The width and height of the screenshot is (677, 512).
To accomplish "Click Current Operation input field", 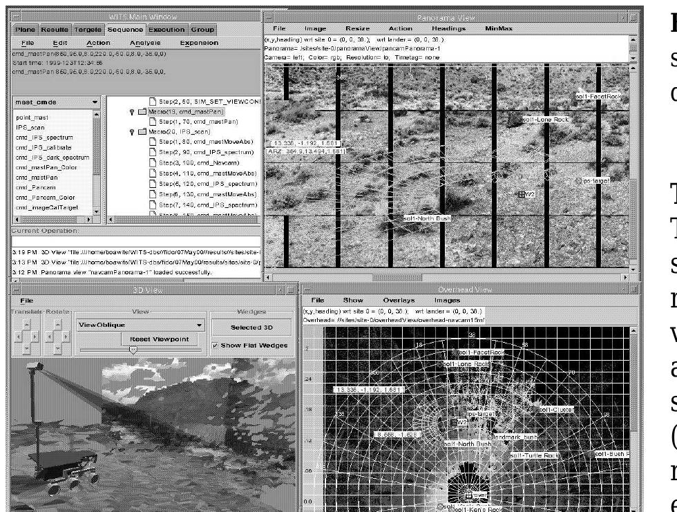I will pos(136,241).
